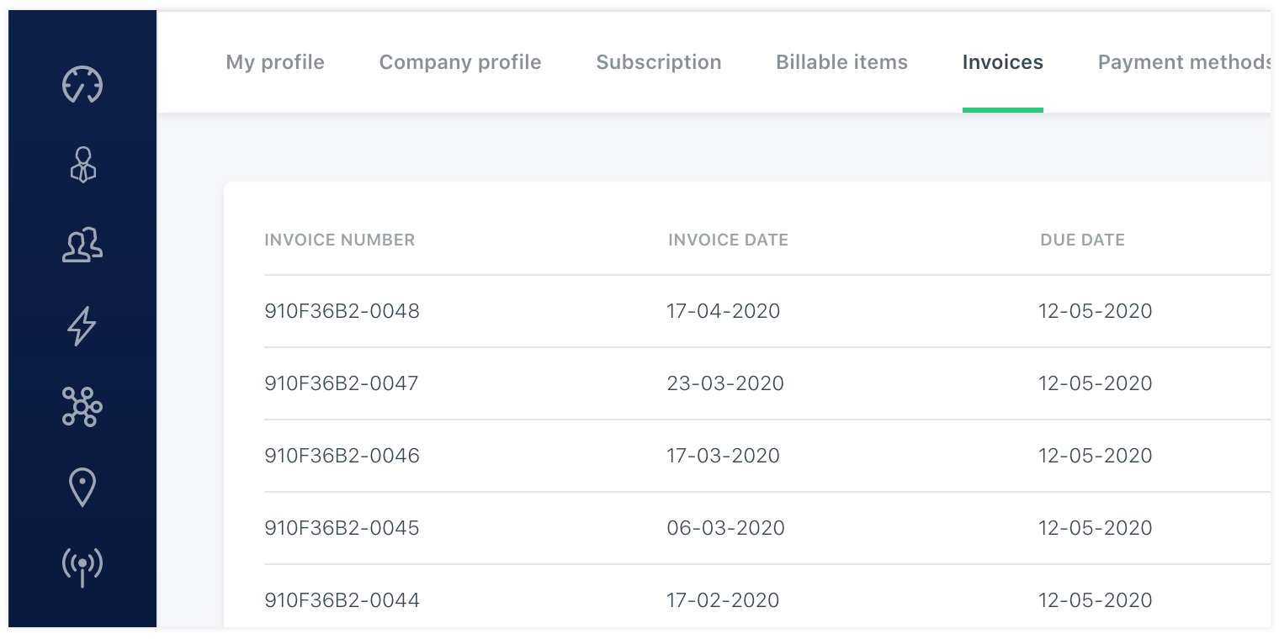The height and width of the screenshot is (639, 1279).
Task: Open the broadcast antenna signal icon
Action: point(82,568)
